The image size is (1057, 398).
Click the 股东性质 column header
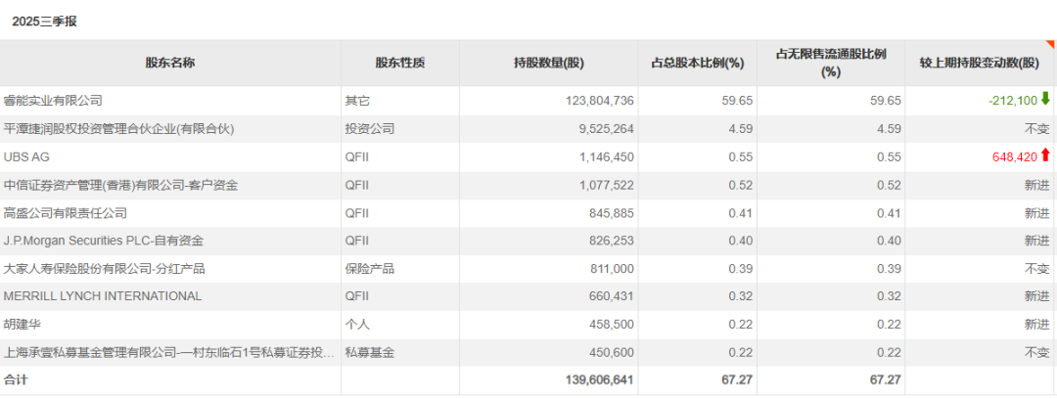(x=399, y=63)
